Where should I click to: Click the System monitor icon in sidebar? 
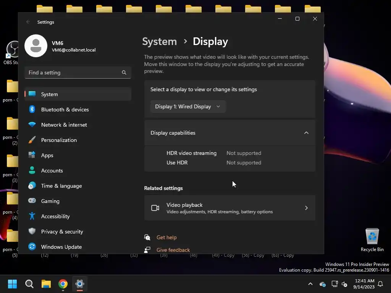pyautogui.click(x=32, y=94)
